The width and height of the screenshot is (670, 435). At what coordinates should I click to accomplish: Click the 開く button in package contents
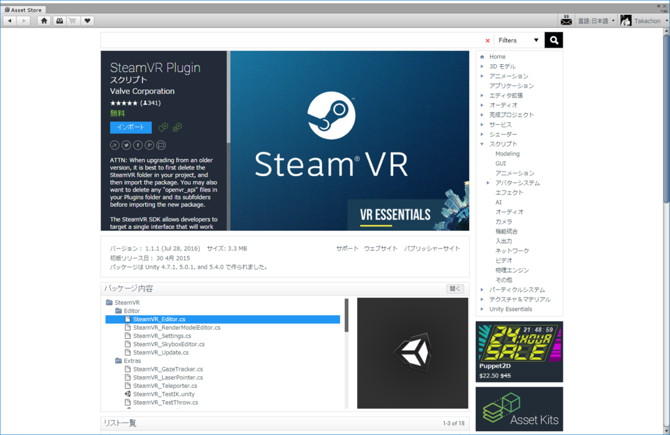(455, 289)
